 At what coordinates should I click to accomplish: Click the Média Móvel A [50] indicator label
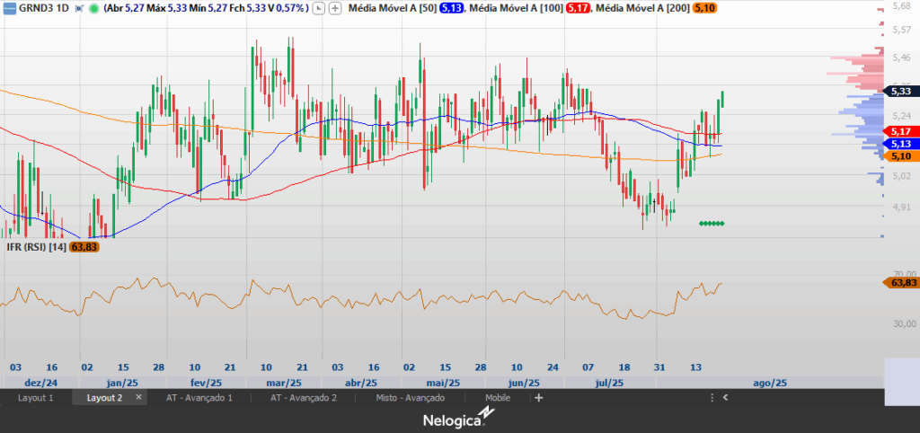(x=392, y=9)
